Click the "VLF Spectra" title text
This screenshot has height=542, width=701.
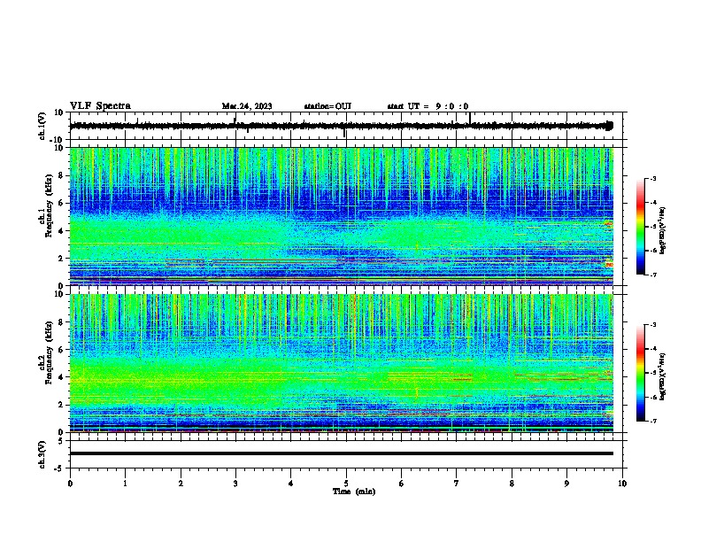coord(100,106)
